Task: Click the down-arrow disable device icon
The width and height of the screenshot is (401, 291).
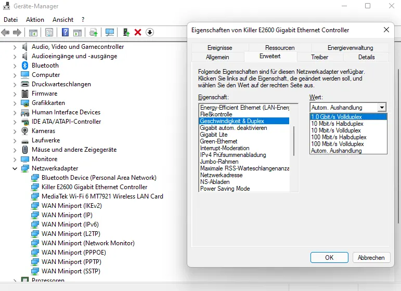Action: (x=150, y=32)
